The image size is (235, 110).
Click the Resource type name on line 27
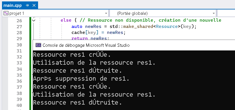(167, 27)
